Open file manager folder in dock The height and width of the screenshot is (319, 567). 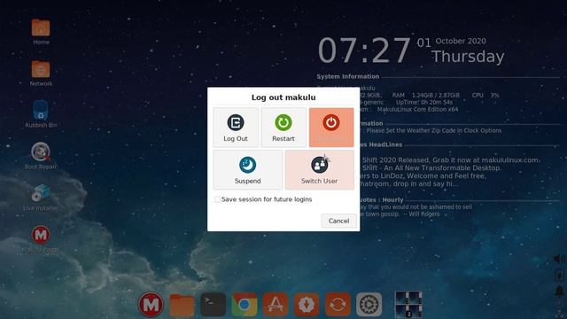[x=182, y=305]
